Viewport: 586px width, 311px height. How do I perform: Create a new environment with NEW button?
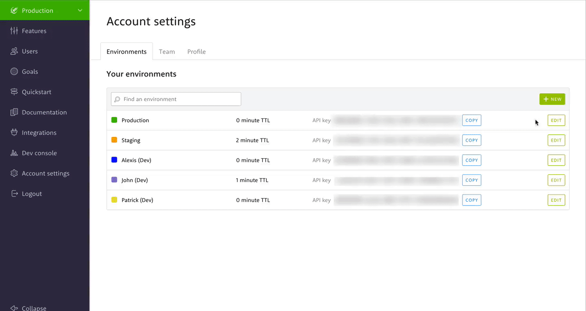(x=552, y=99)
